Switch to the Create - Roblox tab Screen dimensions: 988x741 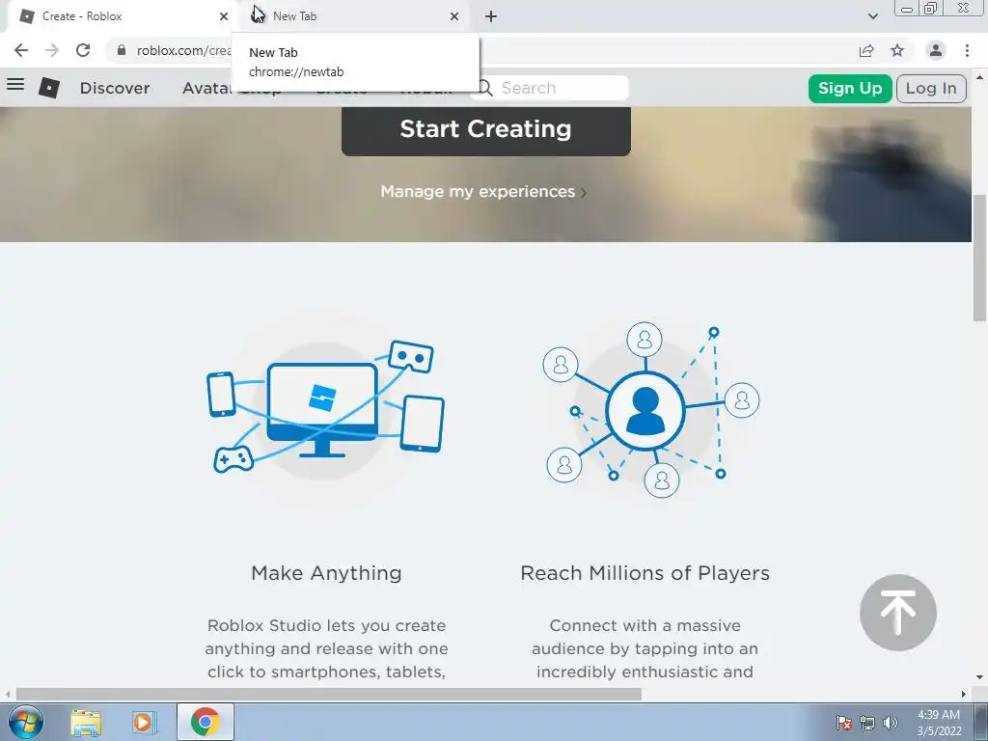click(120, 16)
